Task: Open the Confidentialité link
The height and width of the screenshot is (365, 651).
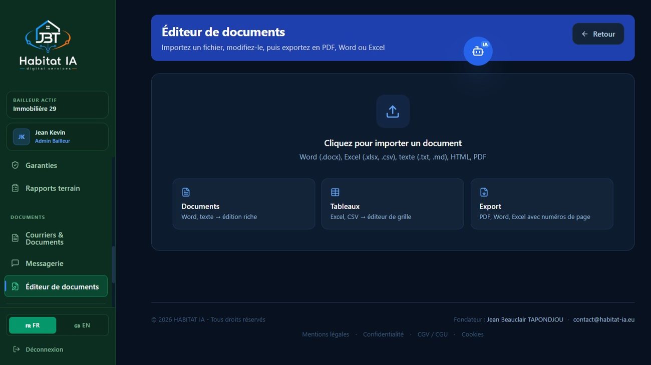Action: (x=383, y=334)
